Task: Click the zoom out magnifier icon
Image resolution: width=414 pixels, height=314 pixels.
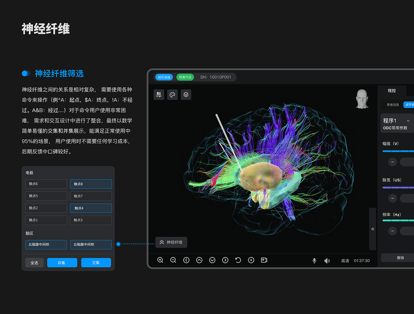Action: tap(173, 260)
